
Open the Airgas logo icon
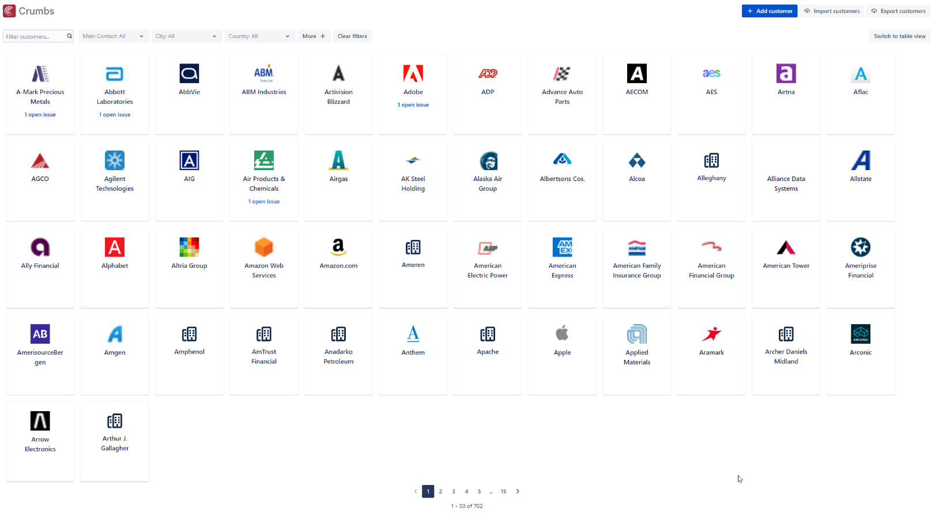(338, 160)
